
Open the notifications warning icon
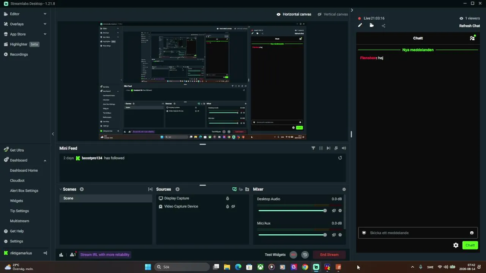click(73, 254)
